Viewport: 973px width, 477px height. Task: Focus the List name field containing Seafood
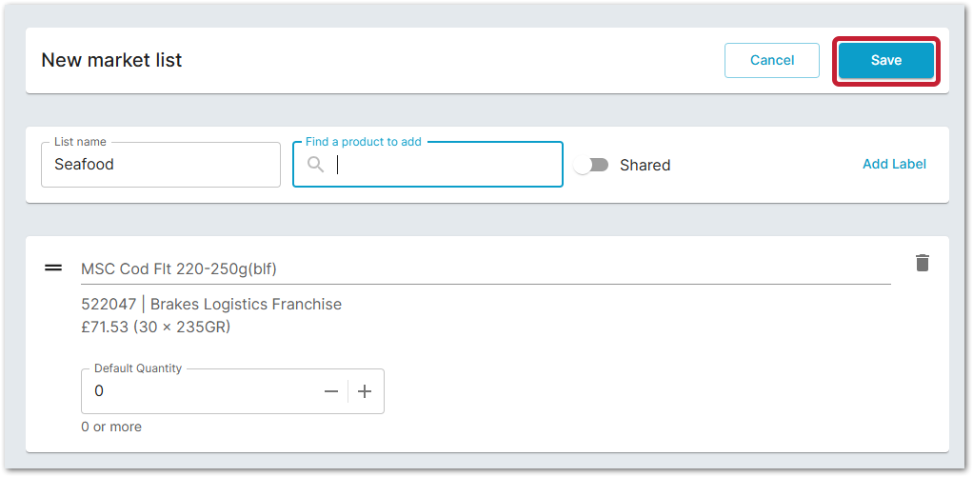(x=160, y=165)
